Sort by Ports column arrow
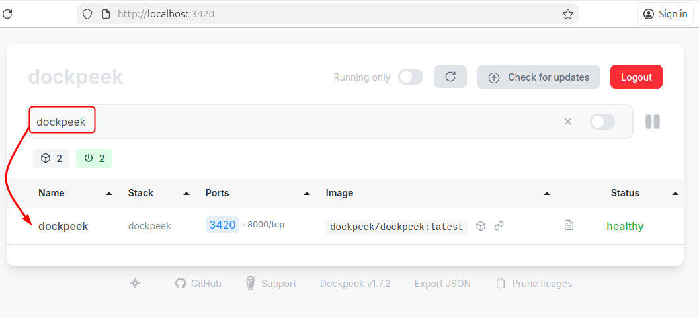This screenshot has height=318, width=699. tap(307, 194)
